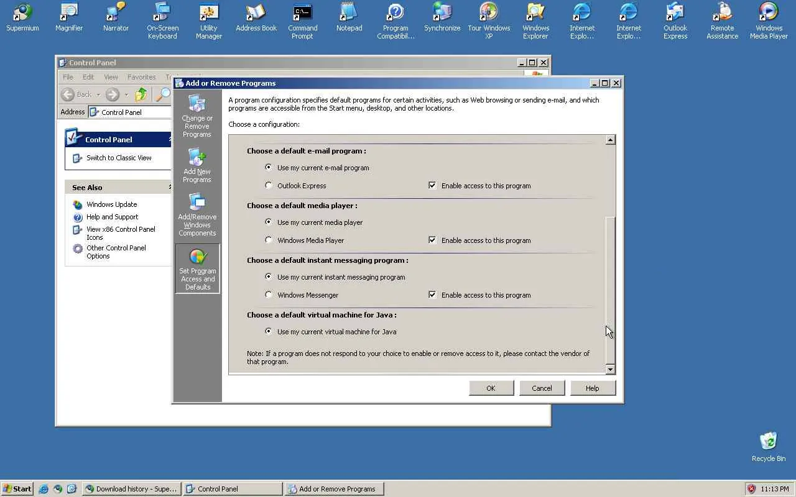Image resolution: width=796 pixels, height=497 pixels.
Task: Open the Windows Update link
Action: point(112,204)
